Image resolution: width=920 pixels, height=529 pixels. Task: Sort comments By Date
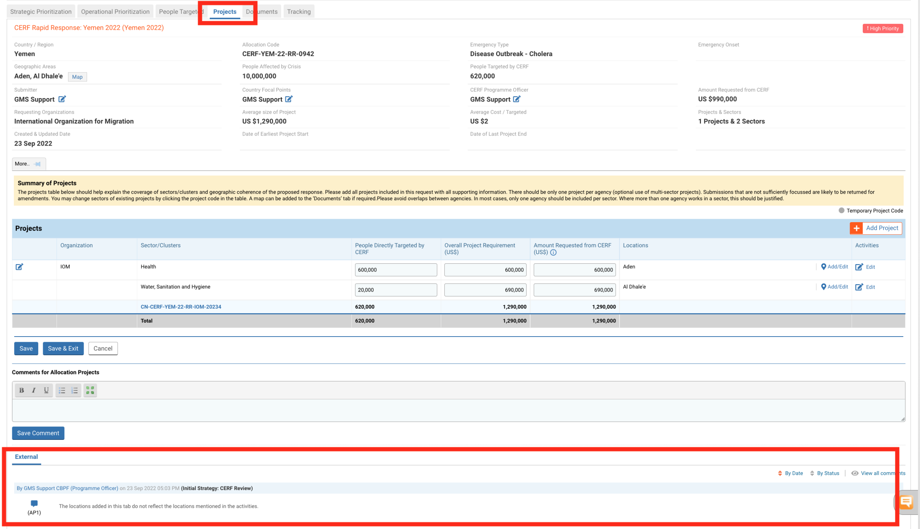click(x=790, y=473)
